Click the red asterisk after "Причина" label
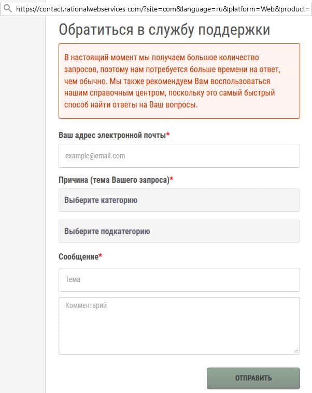Screen dimensions: 312x393 (172, 179)
